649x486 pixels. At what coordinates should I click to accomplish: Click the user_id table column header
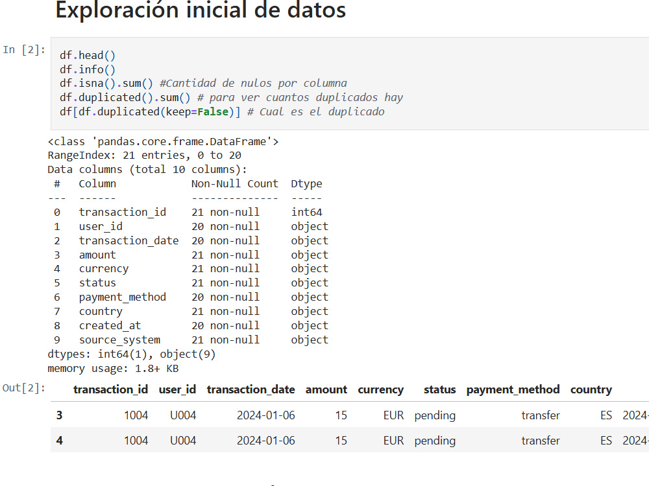click(x=177, y=389)
